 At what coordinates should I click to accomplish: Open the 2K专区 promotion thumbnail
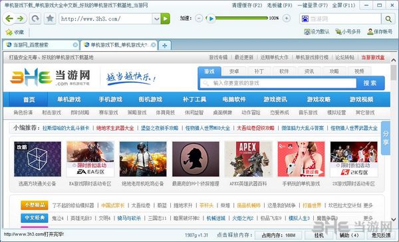click(x=354, y=159)
